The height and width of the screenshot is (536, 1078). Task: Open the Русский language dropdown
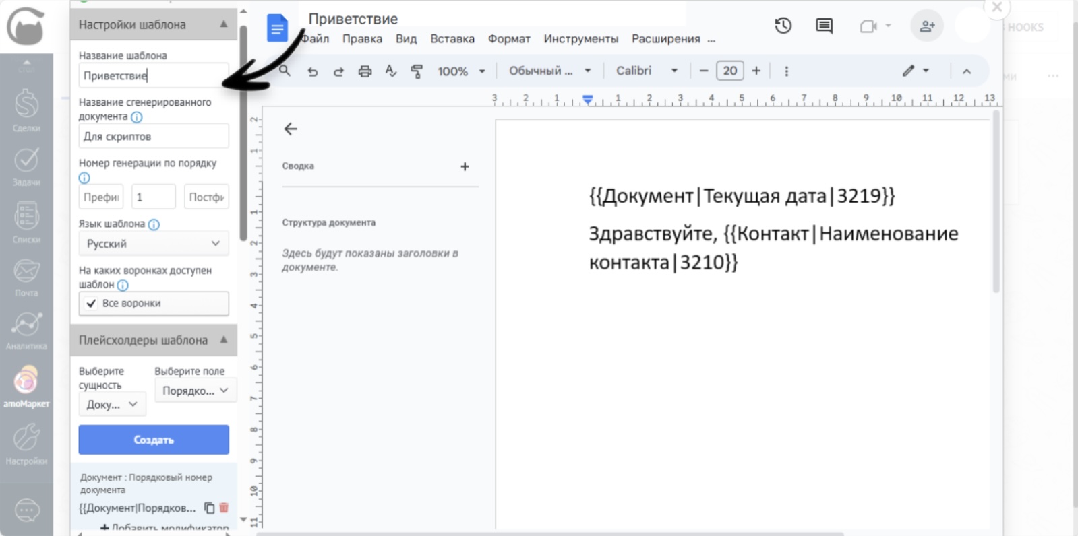click(154, 244)
